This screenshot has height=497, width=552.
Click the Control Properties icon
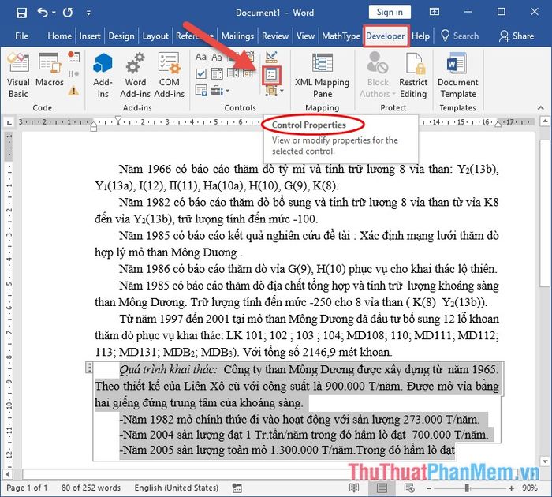click(x=271, y=75)
